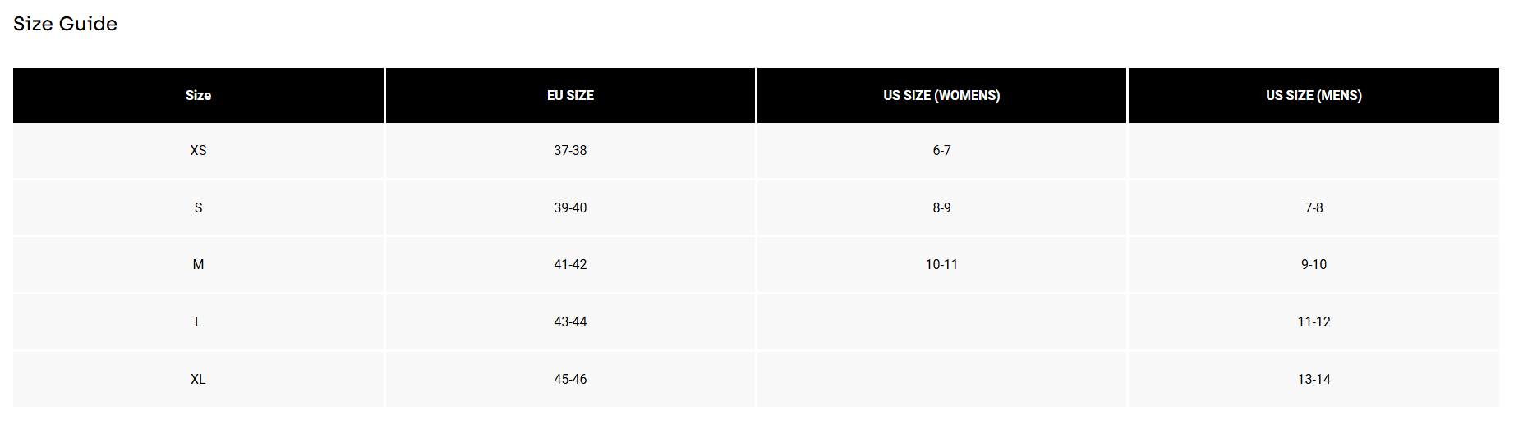Click the US SIZE (WOMENS) header
Viewport: 1514px width, 433px height.
click(941, 95)
